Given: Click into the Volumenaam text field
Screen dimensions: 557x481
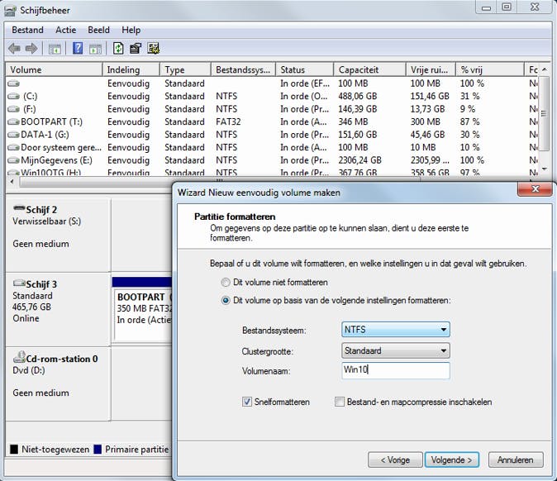Looking at the screenshot, I should [x=395, y=370].
